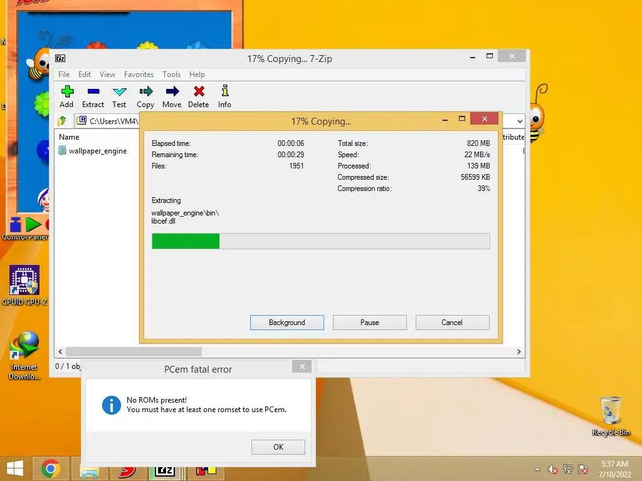Click the network tray icon

568,469
